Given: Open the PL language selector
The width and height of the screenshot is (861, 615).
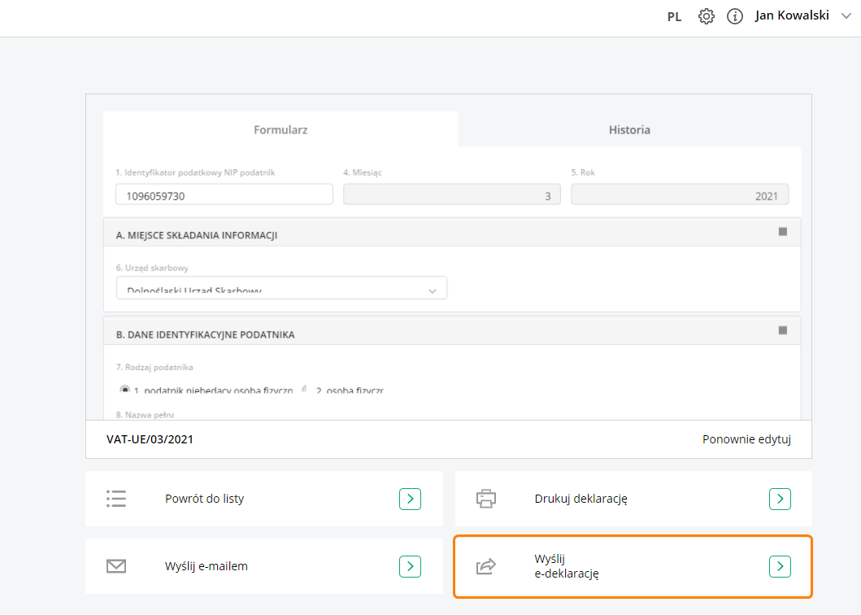Looking at the screenshot, I should pyautogui.click(x=674, y=16).
